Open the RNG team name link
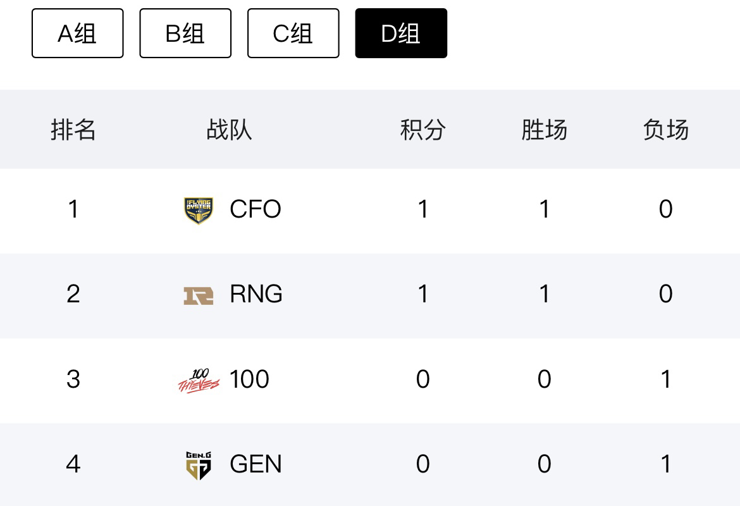The height and width of the screenshot is (506, 740). click(256, 294)
